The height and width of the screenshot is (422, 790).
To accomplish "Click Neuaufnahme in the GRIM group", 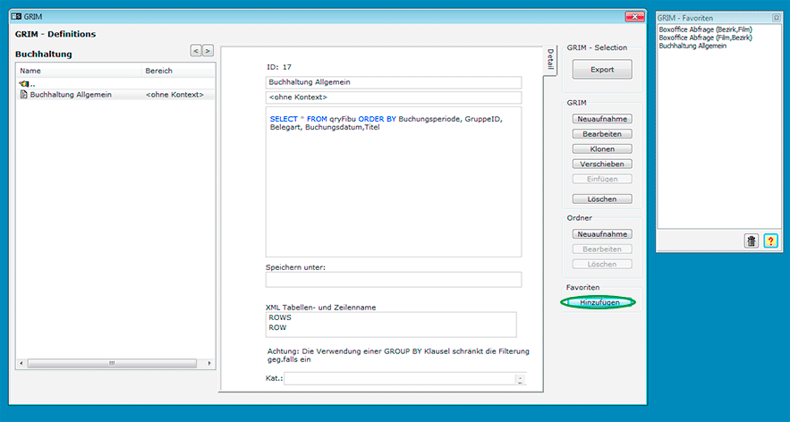I will pyautogui.click(x=601, y=118).
